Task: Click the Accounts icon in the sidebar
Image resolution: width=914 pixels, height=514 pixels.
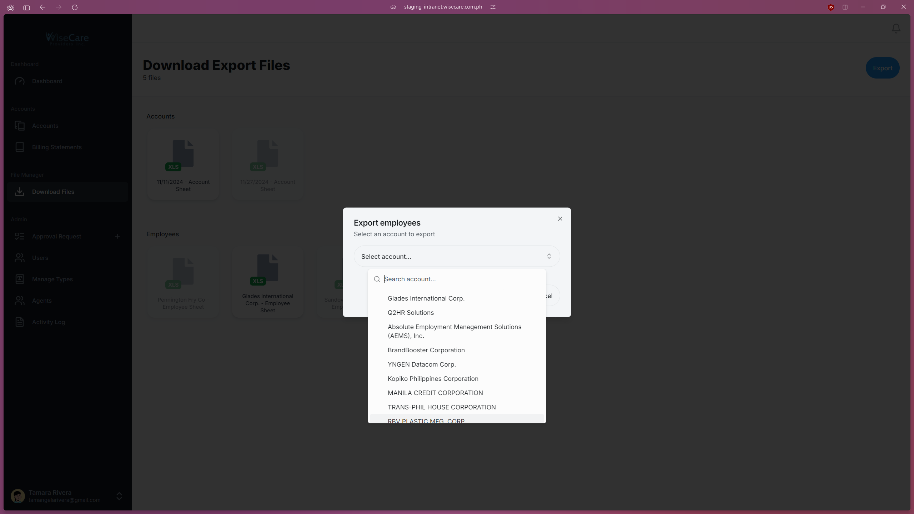Action: [20, 126]
